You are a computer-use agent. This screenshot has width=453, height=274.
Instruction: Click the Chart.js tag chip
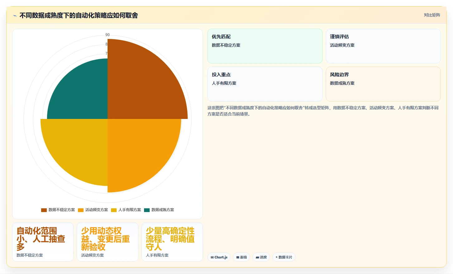[x=219, y=257]
